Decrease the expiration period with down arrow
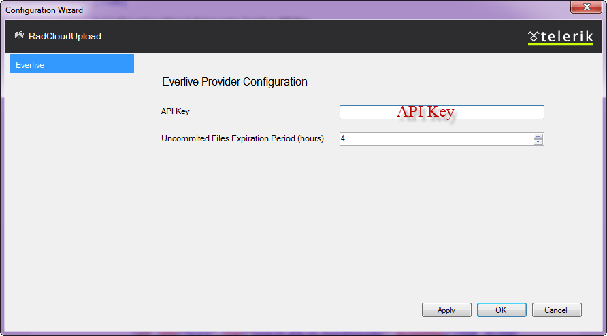This screenshot has height=336, width=607. [538, 142]
